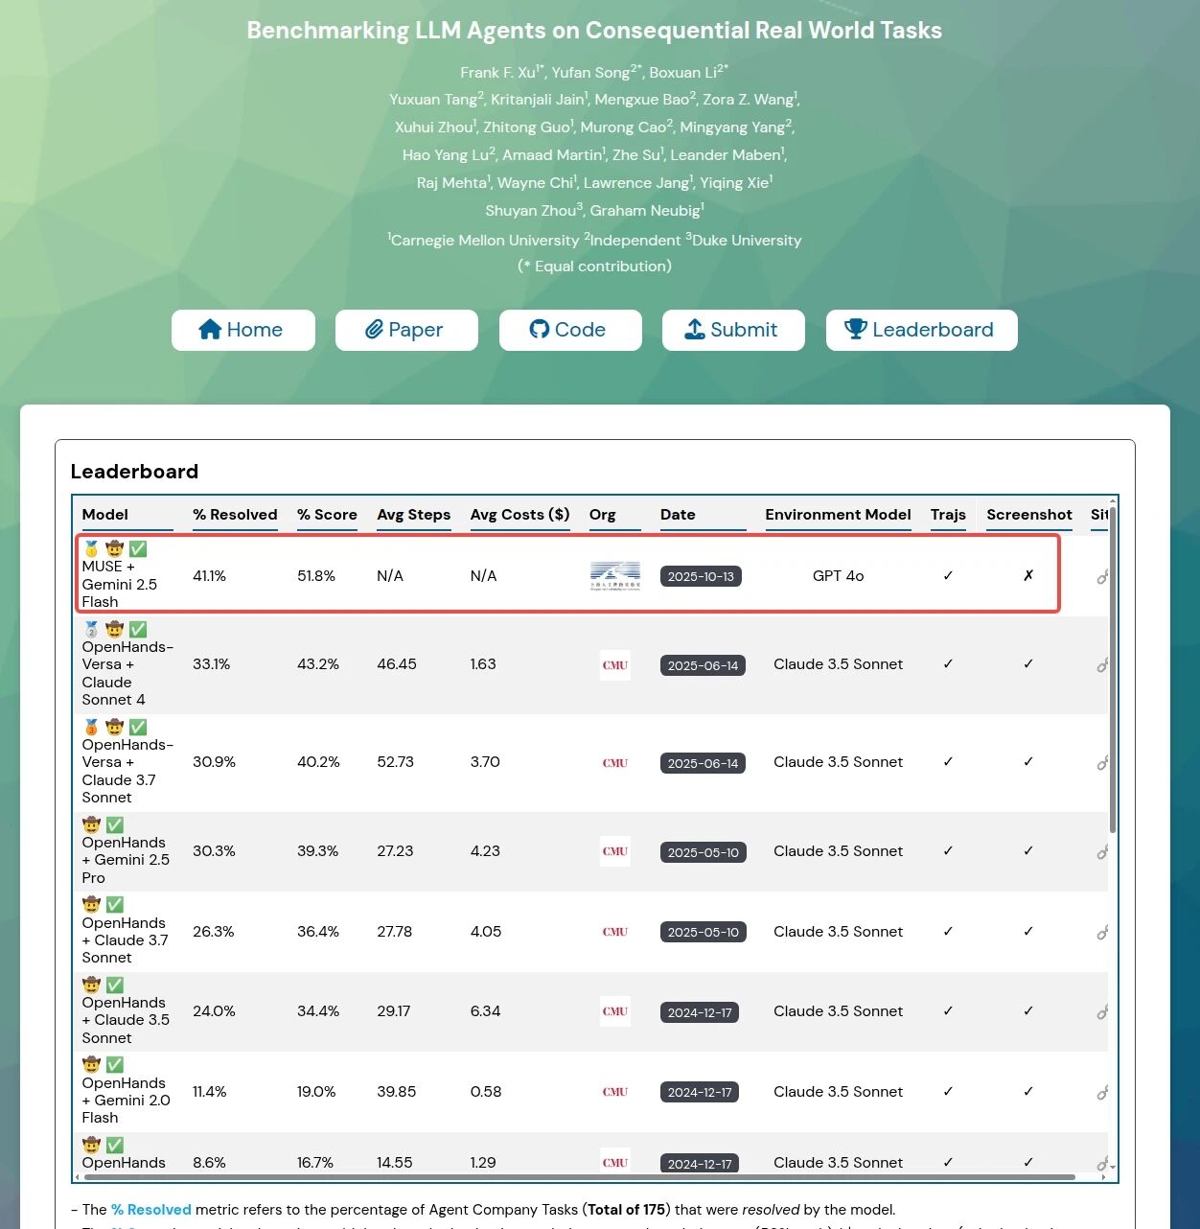Click the trophy icon on Leaderboard button
Image resolution: width=1200 pixels, height=1229 pixels.
[x=855, y=330]
